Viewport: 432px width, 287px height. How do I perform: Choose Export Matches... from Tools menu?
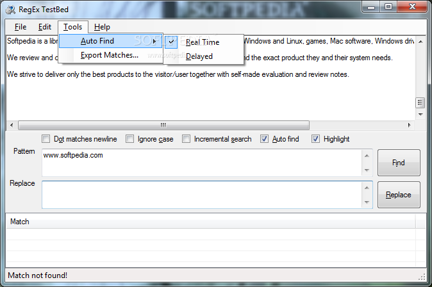pos(111,55)
